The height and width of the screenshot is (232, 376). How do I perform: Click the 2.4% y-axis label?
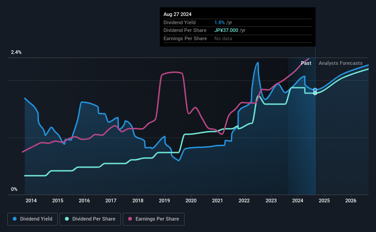[16, 53]
